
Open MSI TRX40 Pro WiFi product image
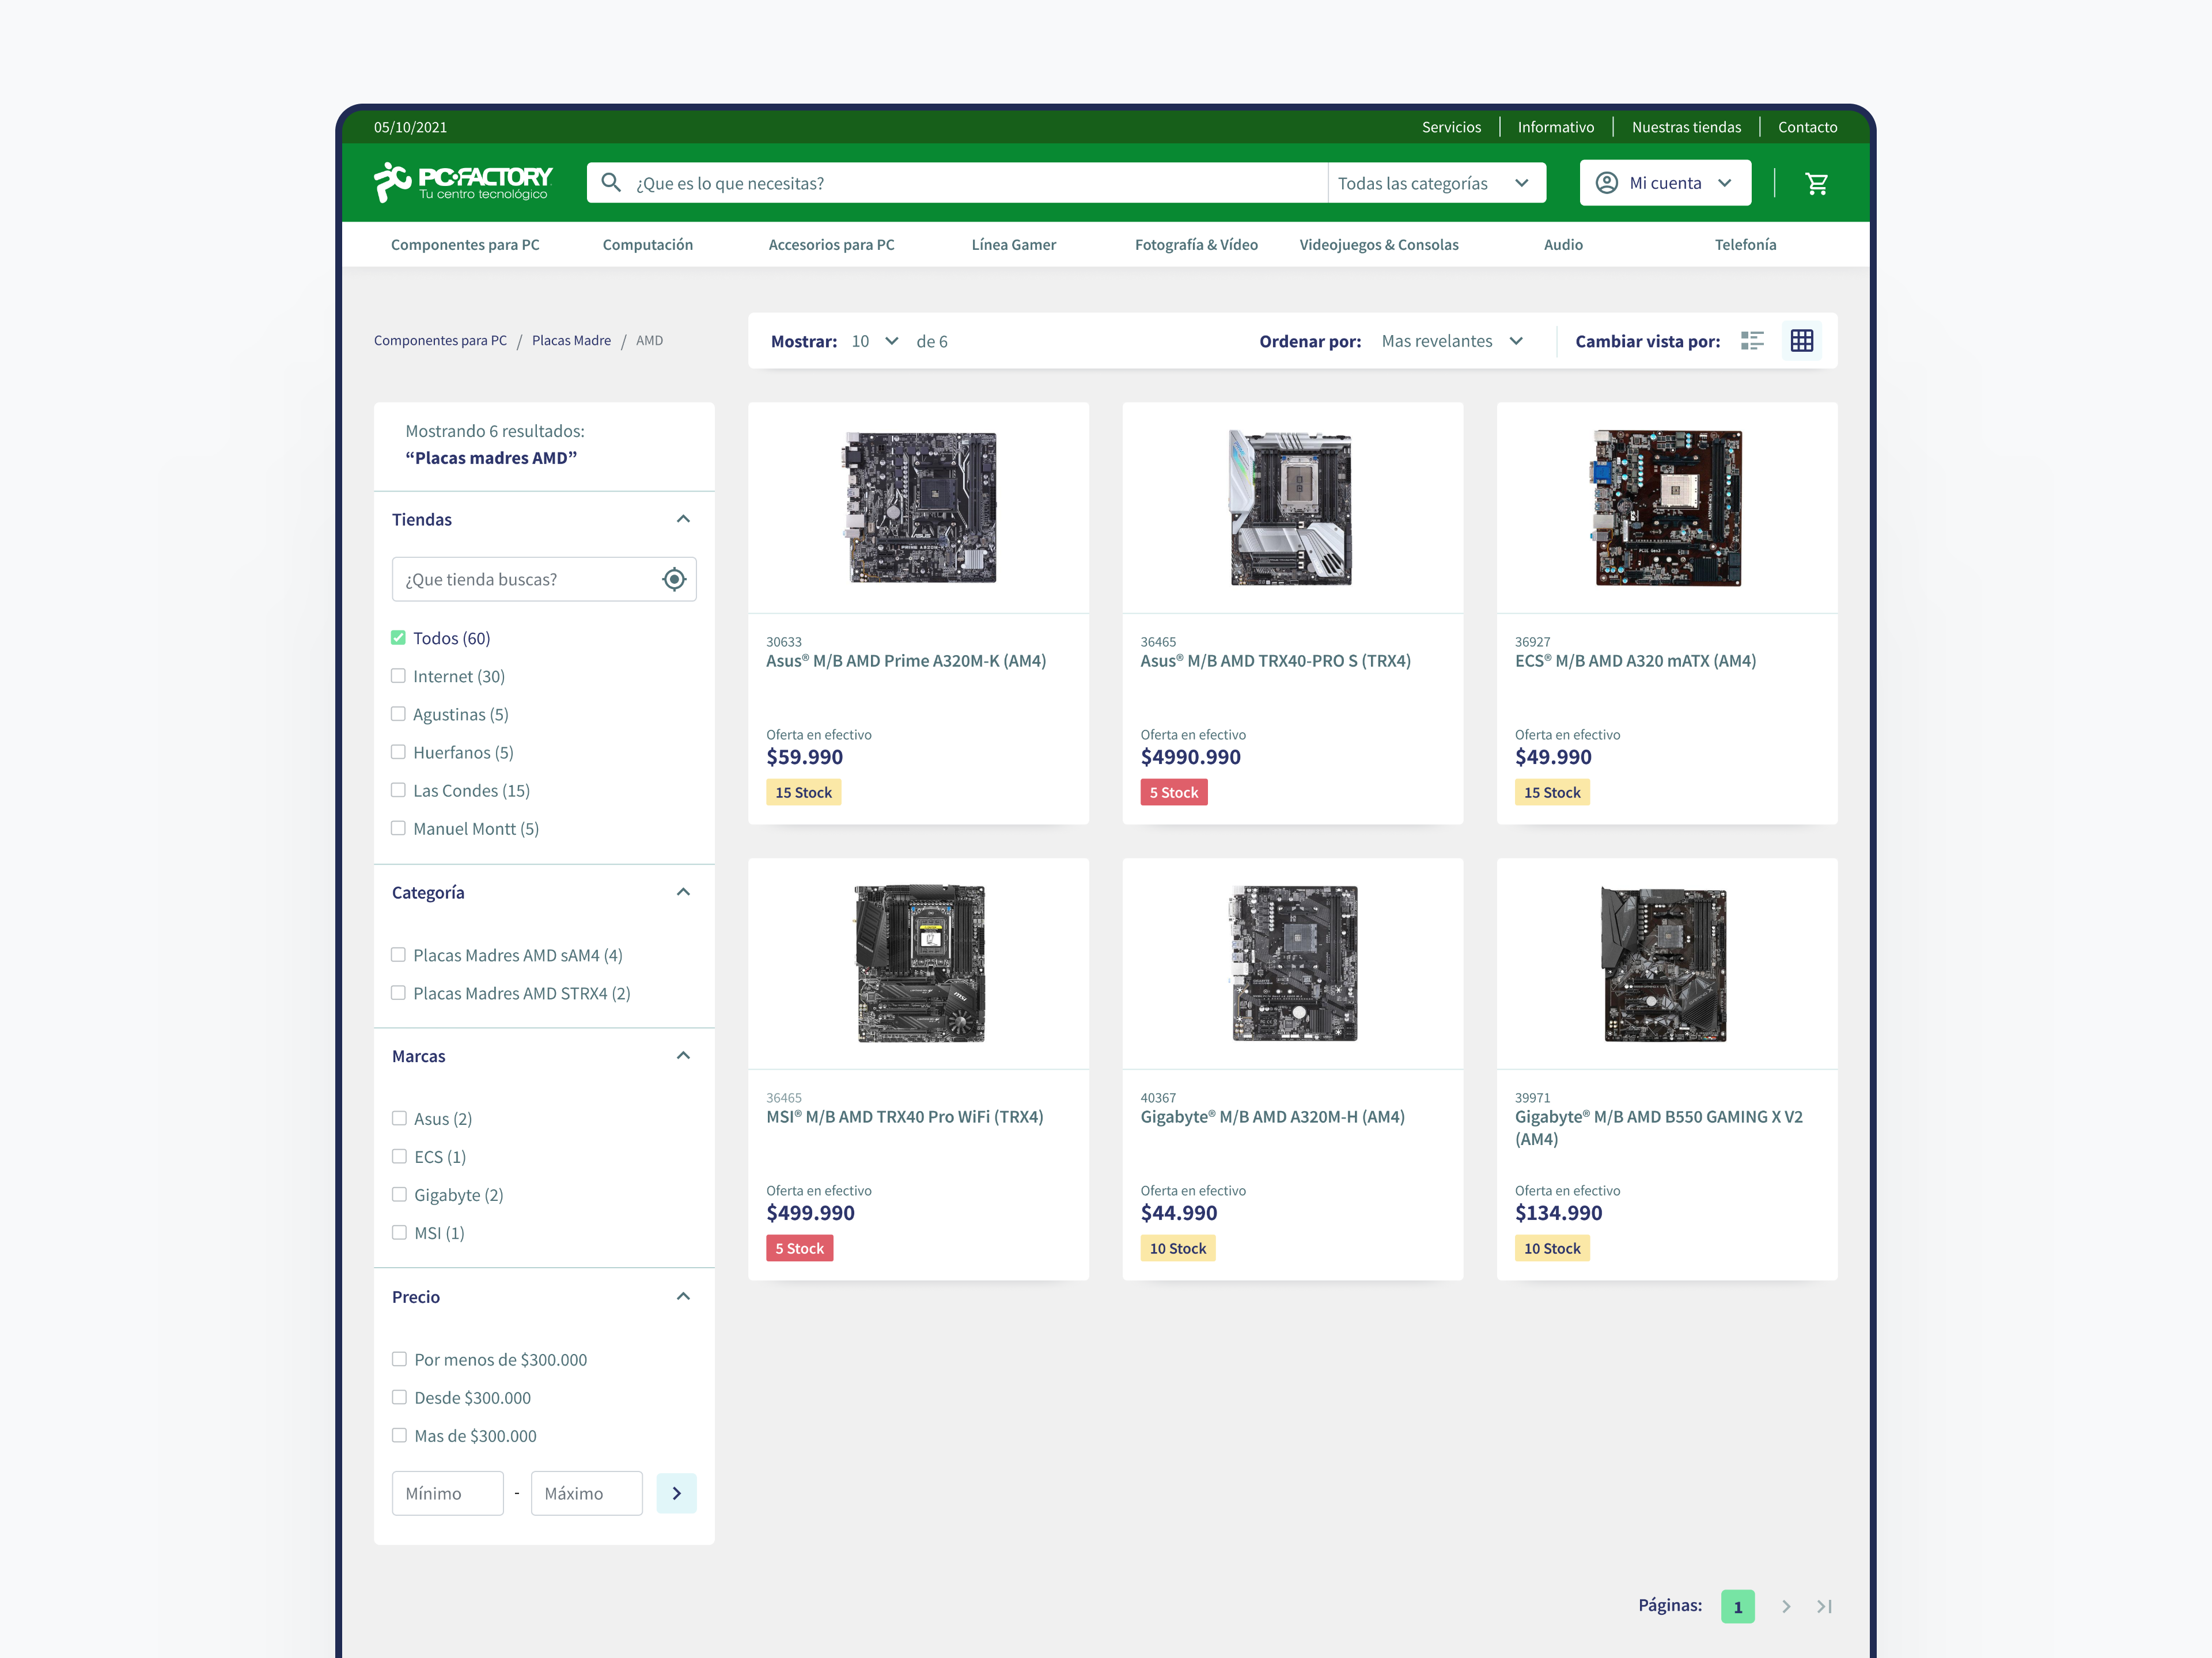coord(920,963)
